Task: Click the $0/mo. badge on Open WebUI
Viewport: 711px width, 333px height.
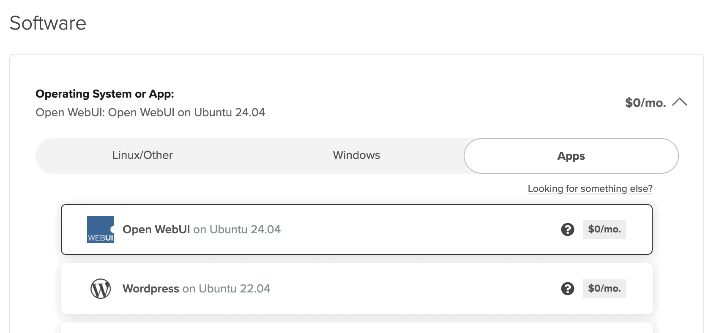Action: tap(604, 229)
